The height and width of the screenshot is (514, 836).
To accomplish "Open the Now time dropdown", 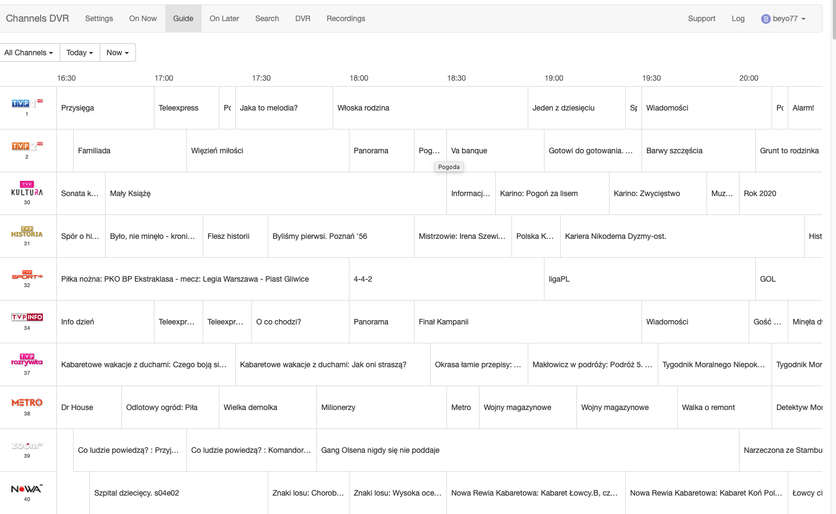I will [118, 53].
